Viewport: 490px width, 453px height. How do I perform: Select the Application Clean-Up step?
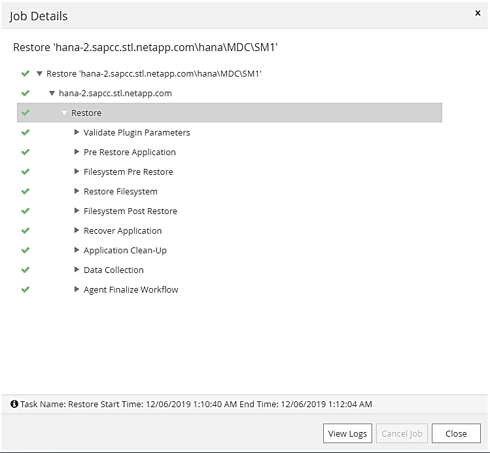tap(124, 250)
